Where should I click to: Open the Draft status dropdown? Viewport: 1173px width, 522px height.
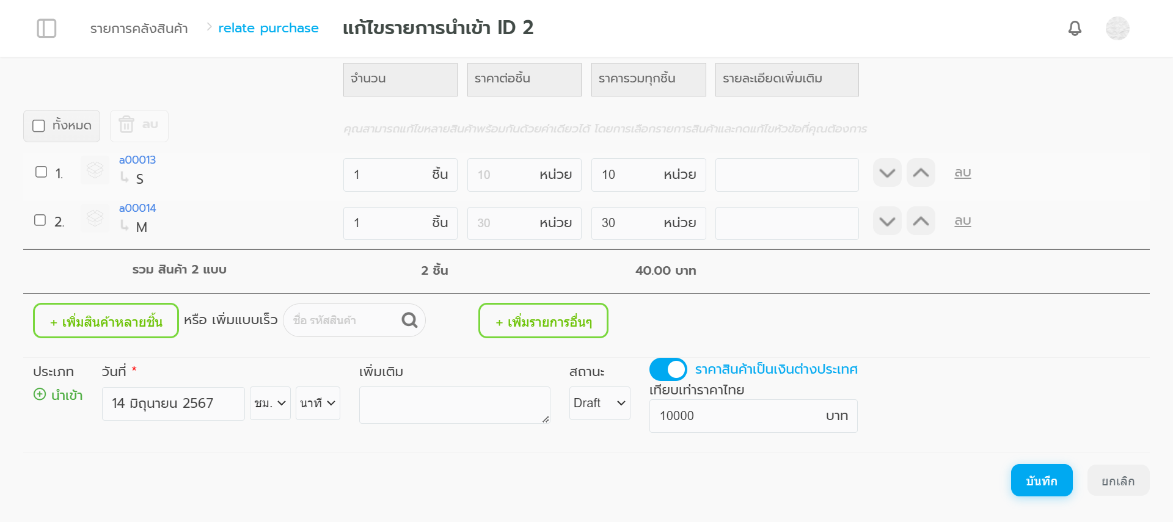point(599,403)
